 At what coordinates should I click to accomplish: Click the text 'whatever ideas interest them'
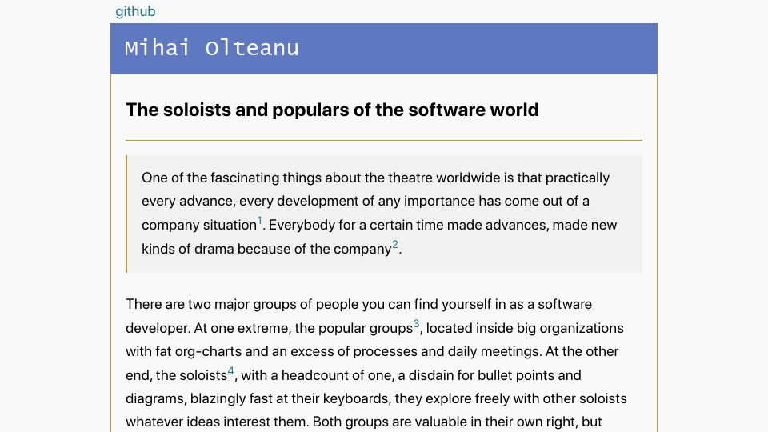click(x=217, y=422)
